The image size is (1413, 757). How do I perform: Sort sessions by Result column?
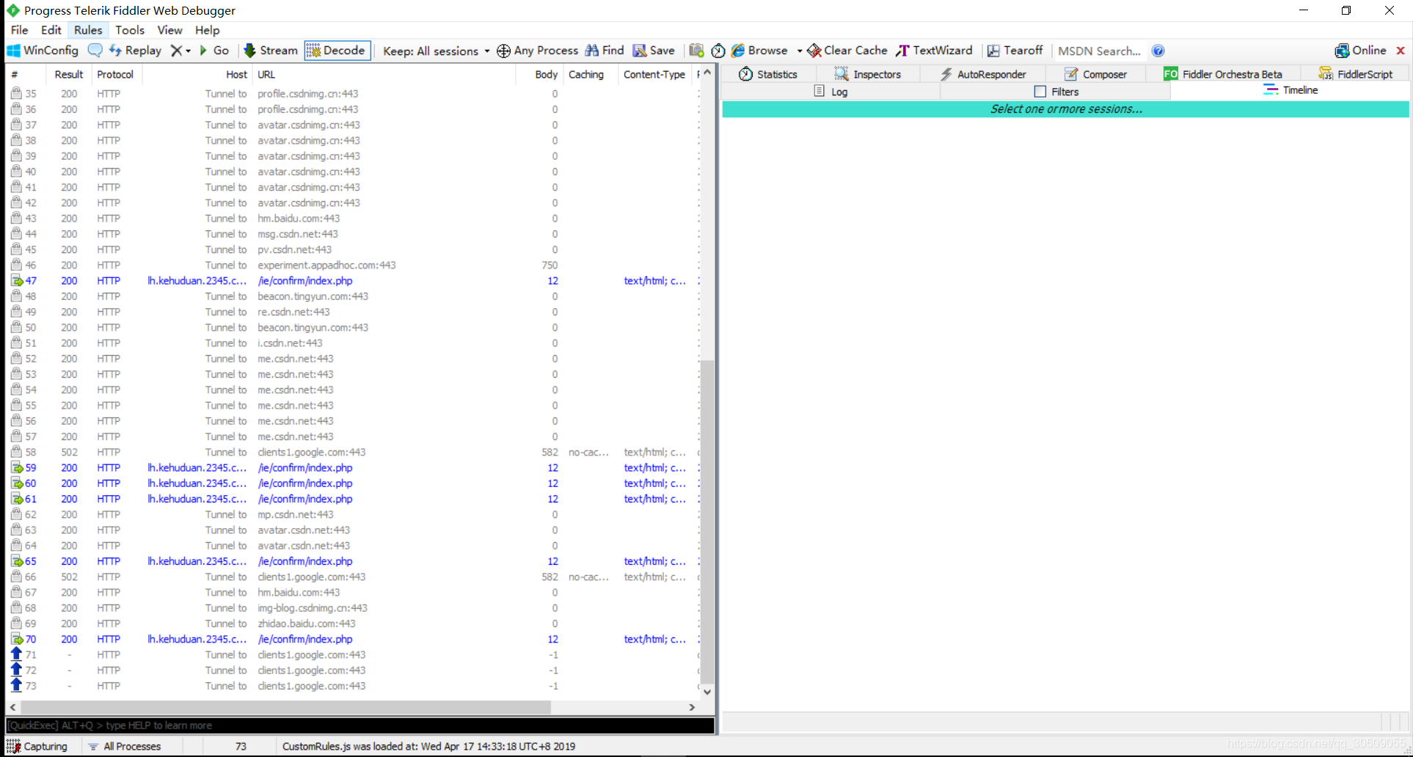pyautogui.click(x=69, y=74)
